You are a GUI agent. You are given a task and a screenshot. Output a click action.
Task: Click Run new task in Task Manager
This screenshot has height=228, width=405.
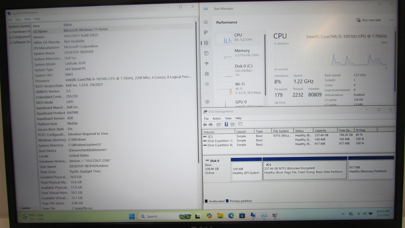pos(369,20)
